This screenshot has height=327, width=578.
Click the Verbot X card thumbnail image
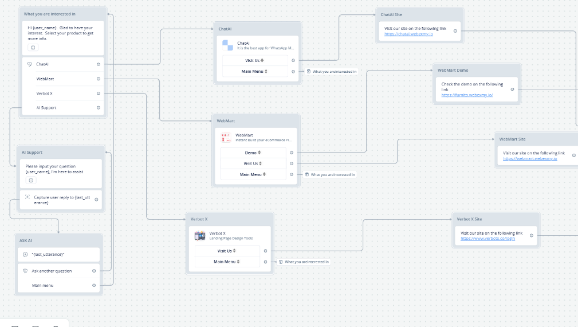200,235
